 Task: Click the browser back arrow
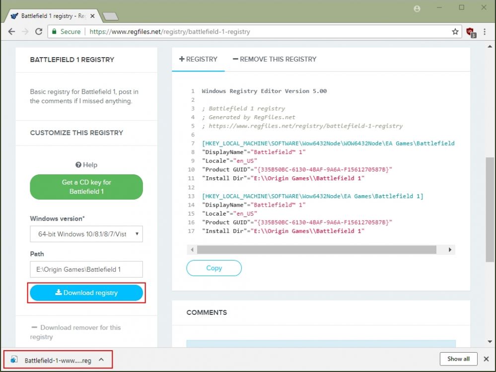coord(12,32)
